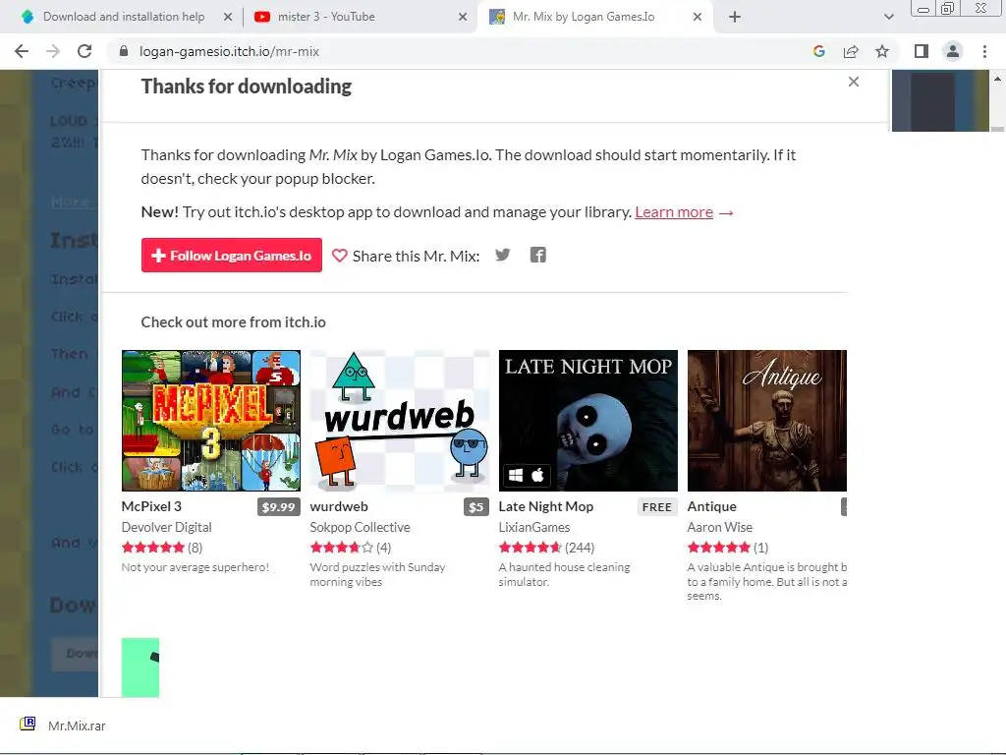1006x755 pixels.
Task: Close the Mr. Mix tab
Action: click(698, 17)
